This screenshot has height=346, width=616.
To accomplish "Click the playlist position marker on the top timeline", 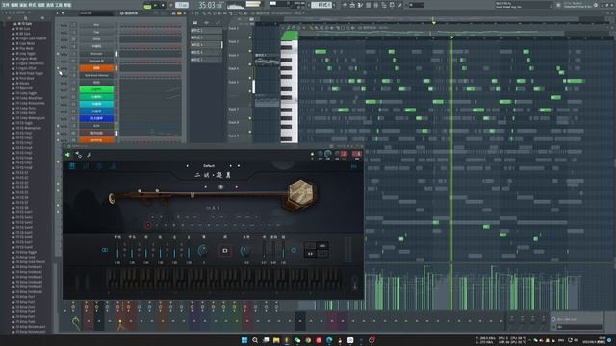I will click(433, 22).
